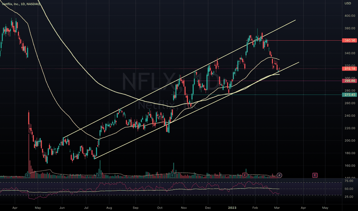Screen dimensions: 358x211
Task: Click the 240.00 price axis value
Action: (x=350, y=115)
